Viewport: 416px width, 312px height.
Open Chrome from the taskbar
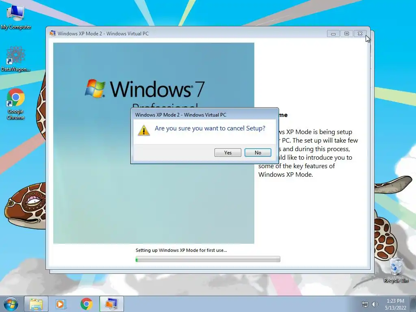tap(86, 304)
